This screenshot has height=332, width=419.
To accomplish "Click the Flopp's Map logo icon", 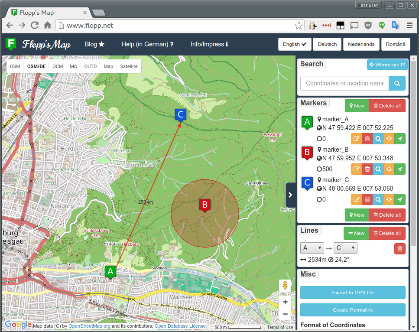I will click(11, 44).
